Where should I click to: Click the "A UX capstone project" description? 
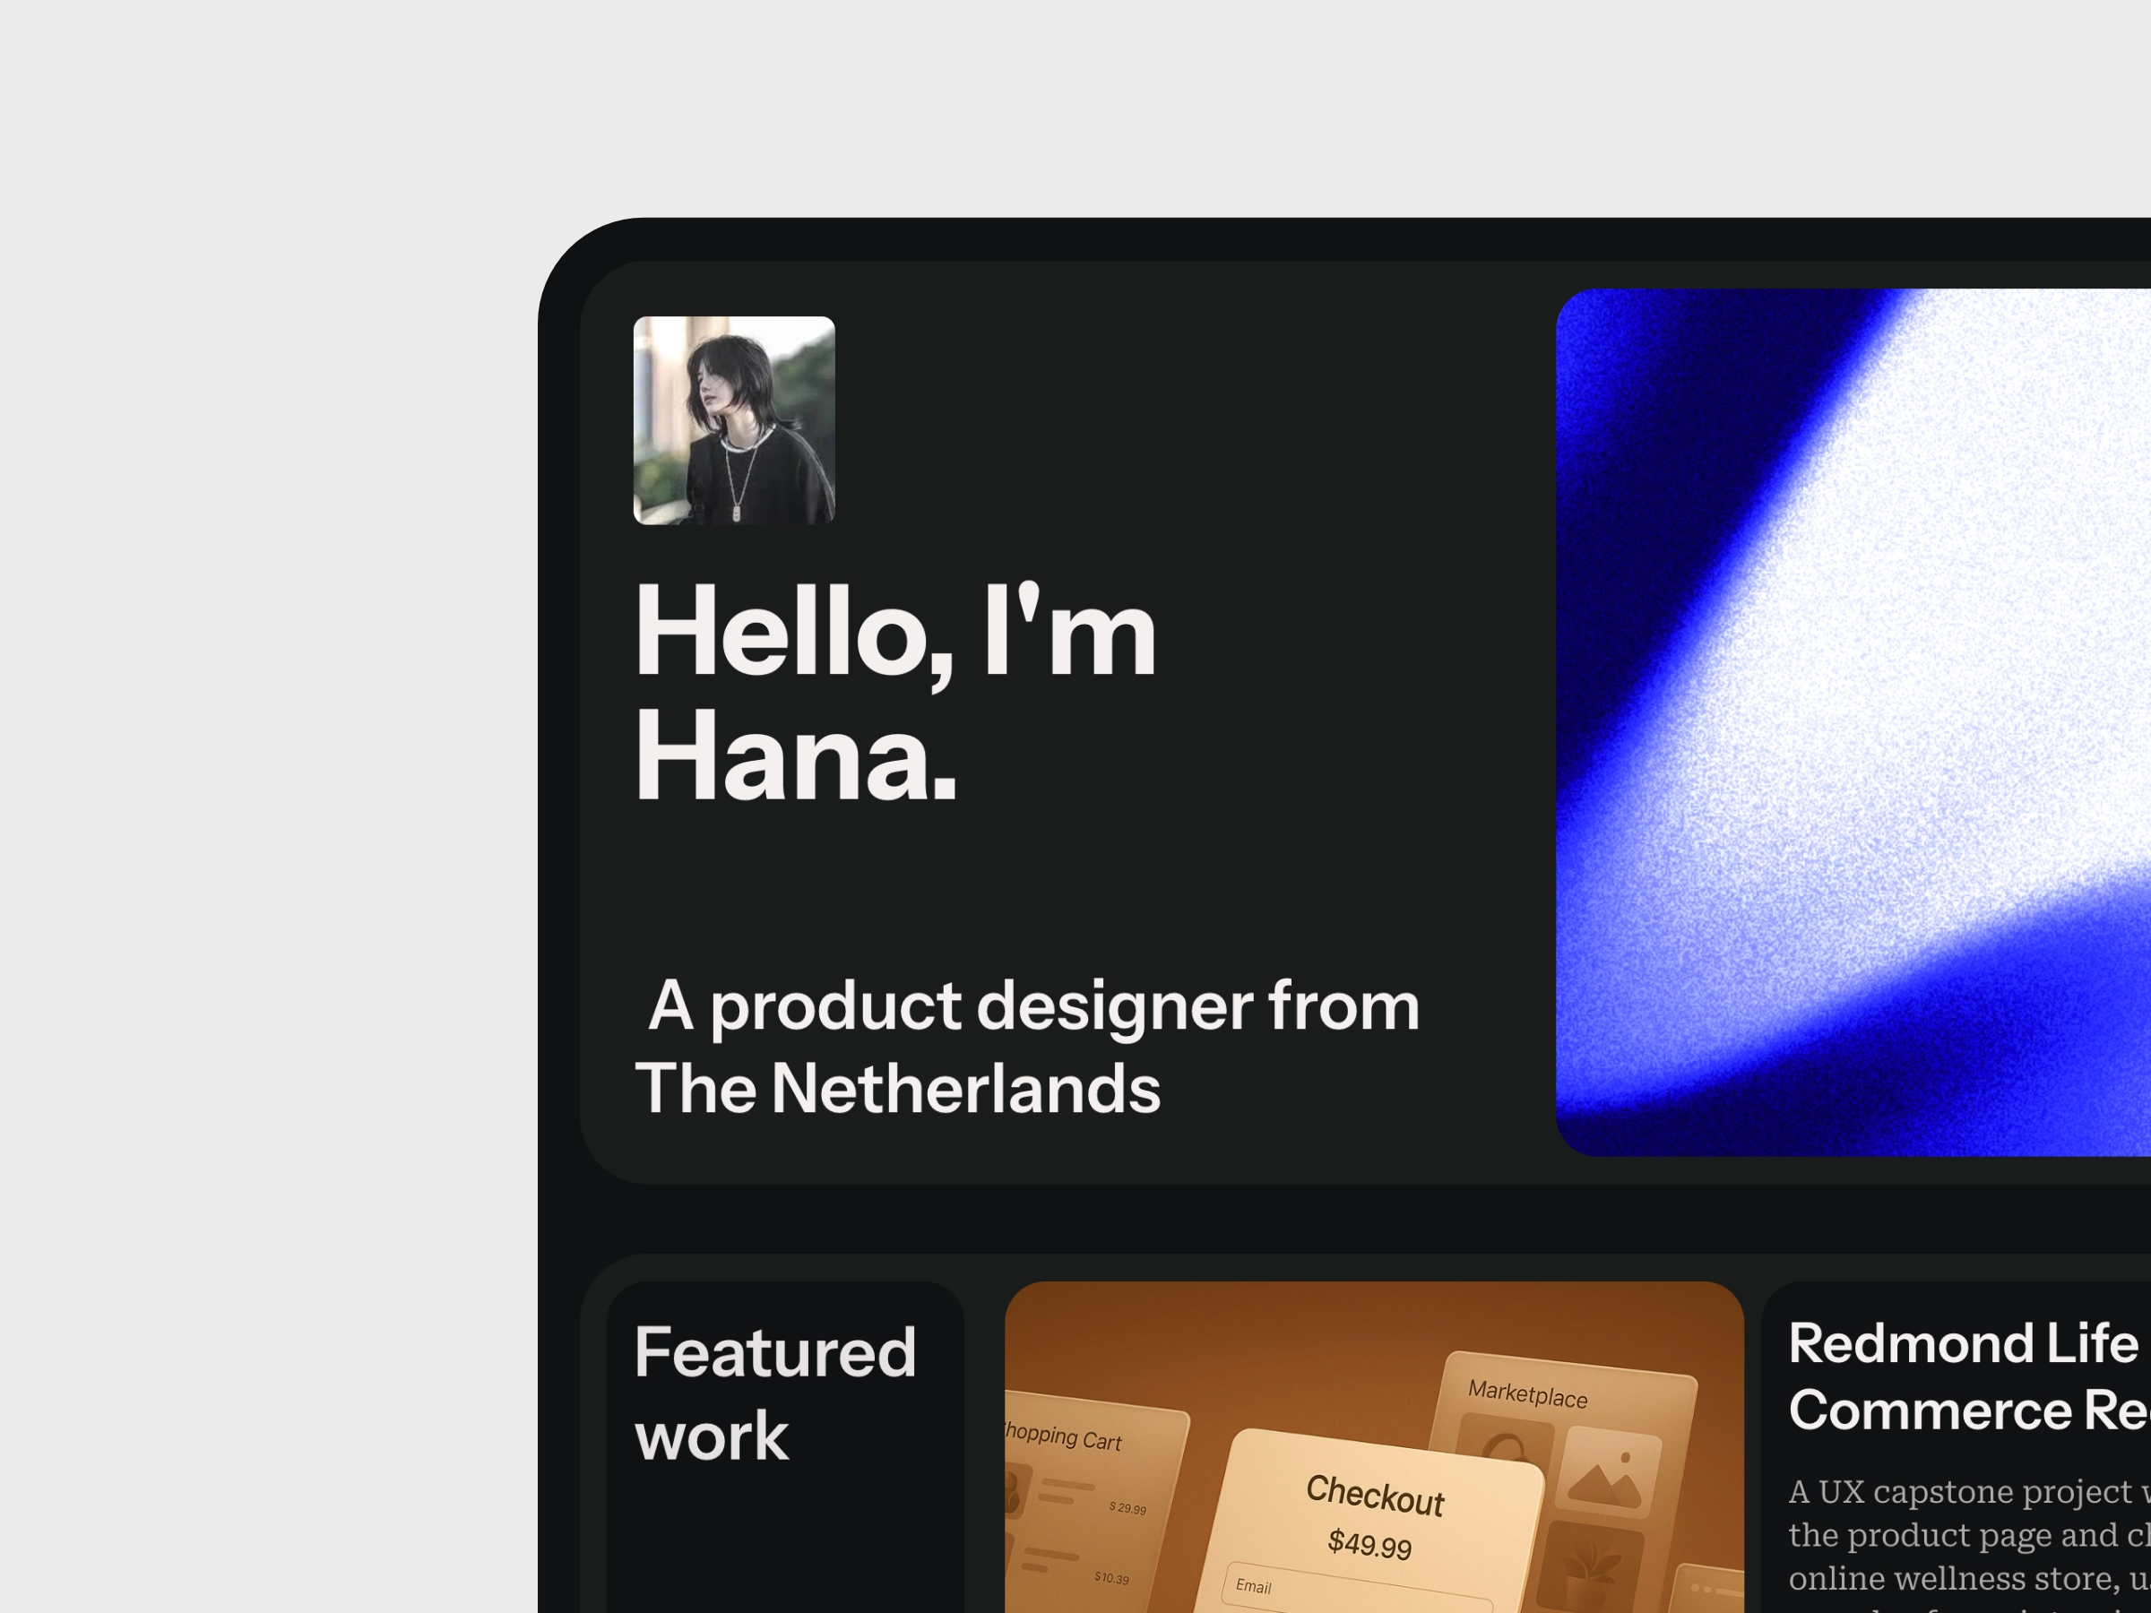[x=1969, y=1546]
